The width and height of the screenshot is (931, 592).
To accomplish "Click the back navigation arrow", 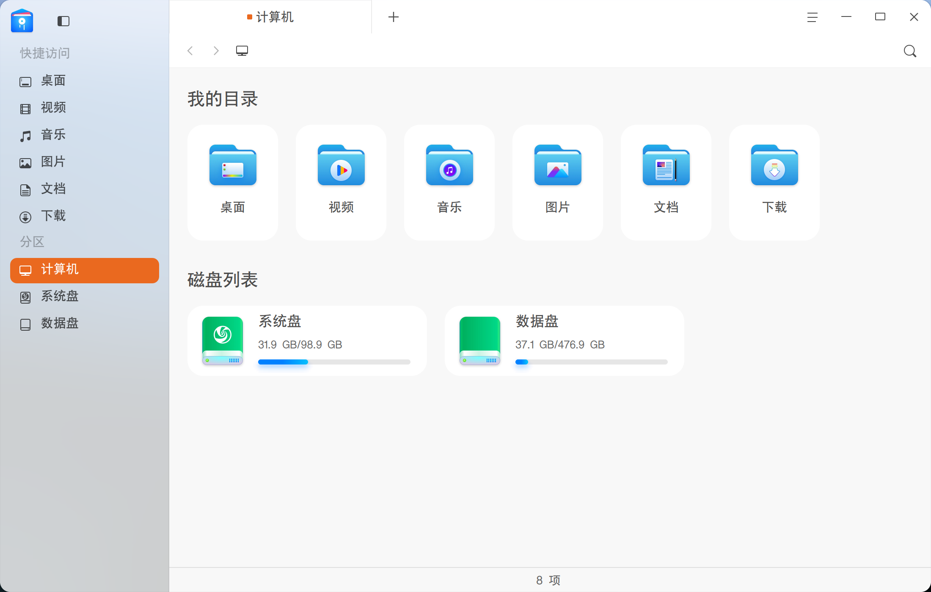I will tap(190, 50).
